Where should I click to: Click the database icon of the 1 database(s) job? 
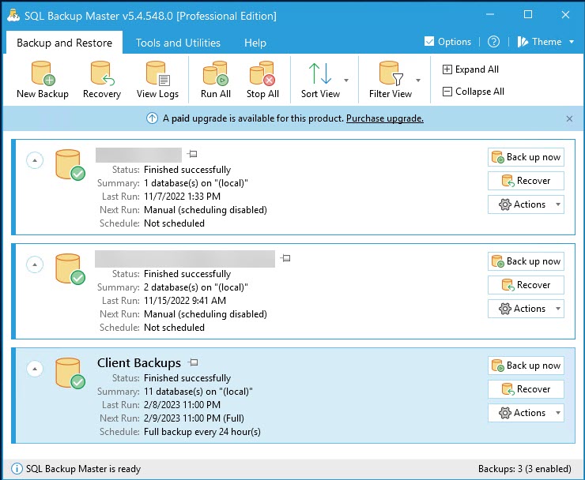[70, 165]
